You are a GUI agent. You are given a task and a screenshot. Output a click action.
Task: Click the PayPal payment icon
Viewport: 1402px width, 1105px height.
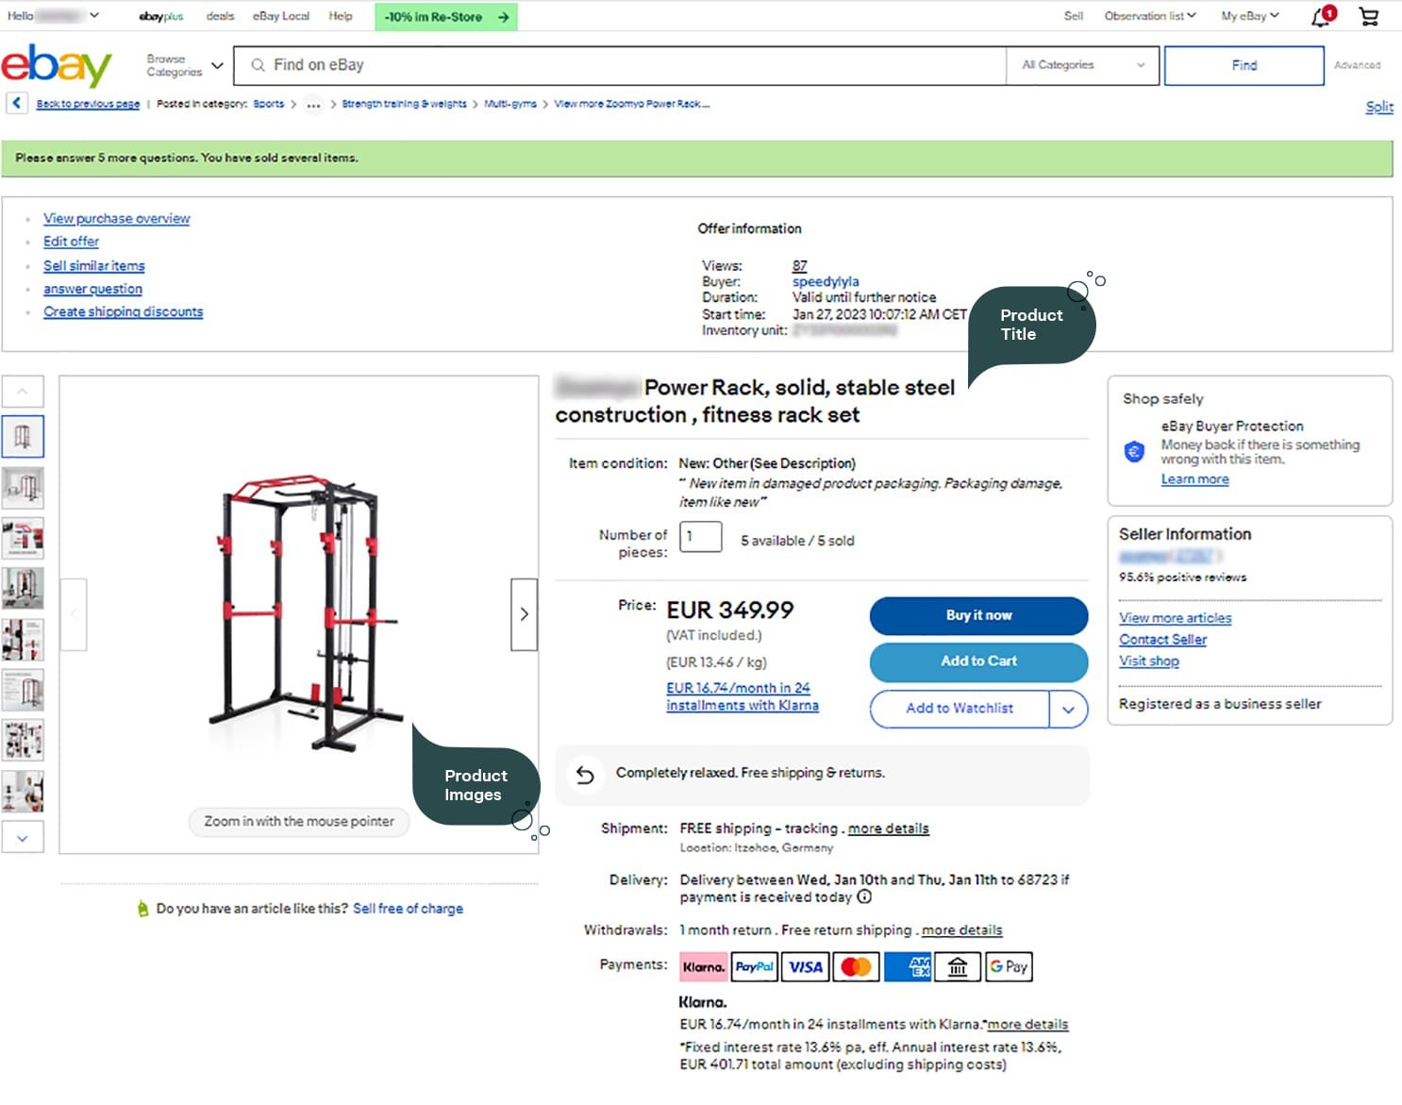coord(754,967)
